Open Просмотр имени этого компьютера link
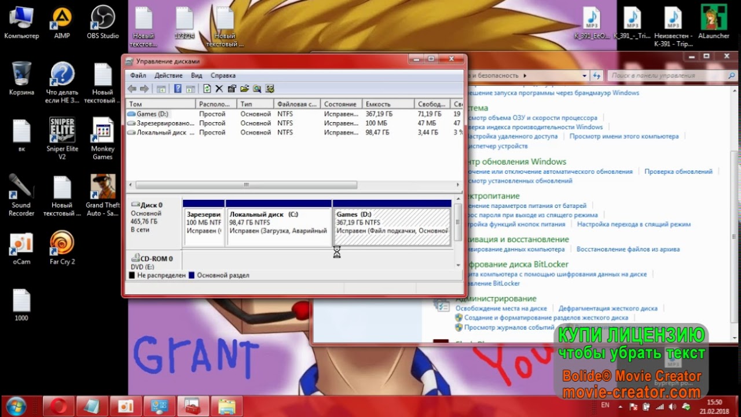 [624, 136]
